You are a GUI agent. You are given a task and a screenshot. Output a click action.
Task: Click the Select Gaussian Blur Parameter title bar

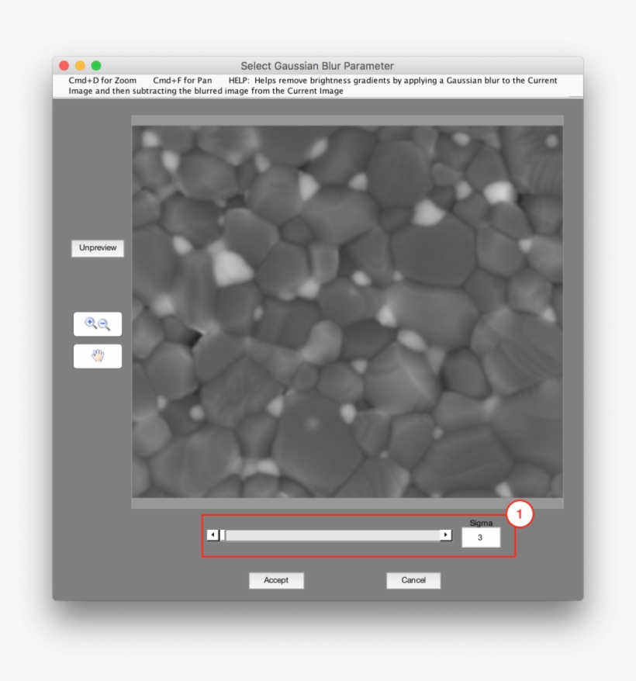[x=318, y=66]
